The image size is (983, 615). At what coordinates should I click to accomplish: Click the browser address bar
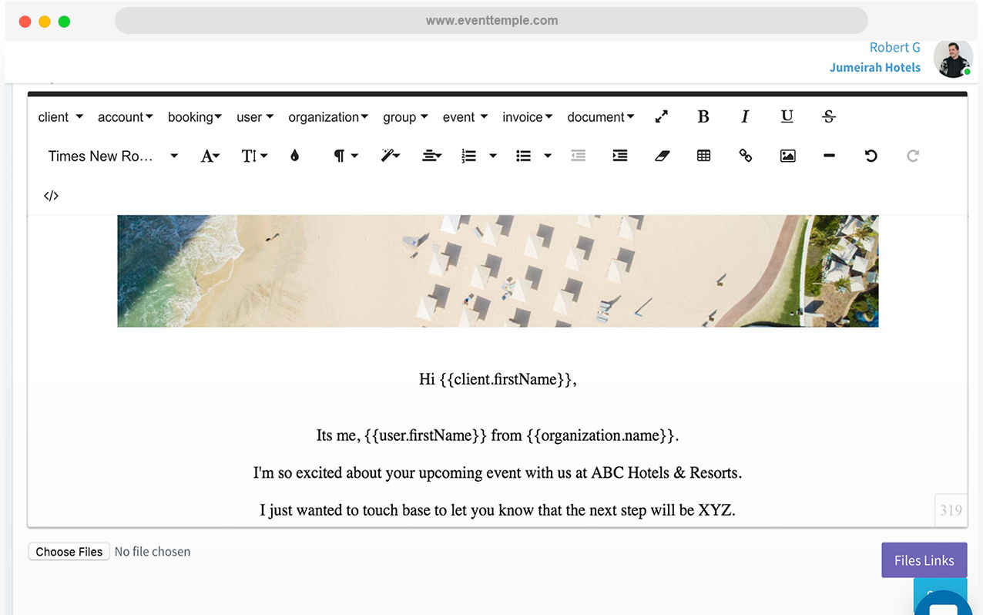492,21
